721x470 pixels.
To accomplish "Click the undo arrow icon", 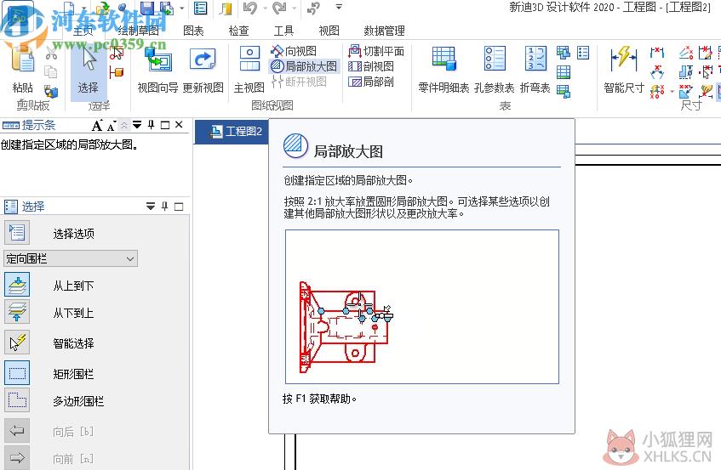I will 250,8.
